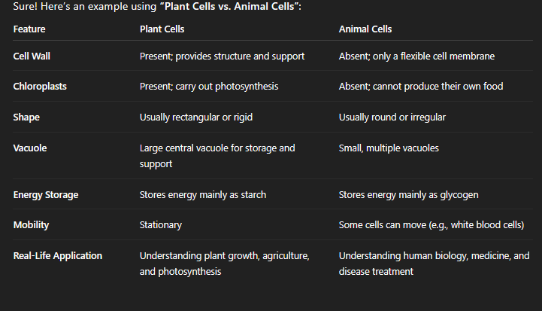The height and width of the screenshot is (311, 542).
Task: Click 'Usually round or irregular' cell
Action: (392, 117)
